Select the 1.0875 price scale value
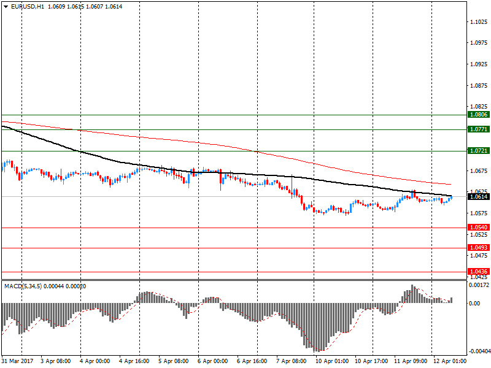Viewport: 491px width, 368px height. click(479, 86)
